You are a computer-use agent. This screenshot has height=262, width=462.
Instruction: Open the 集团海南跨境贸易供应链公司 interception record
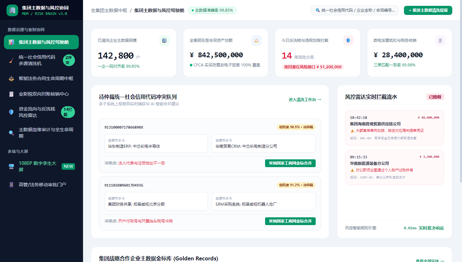[x=395, y=128]
